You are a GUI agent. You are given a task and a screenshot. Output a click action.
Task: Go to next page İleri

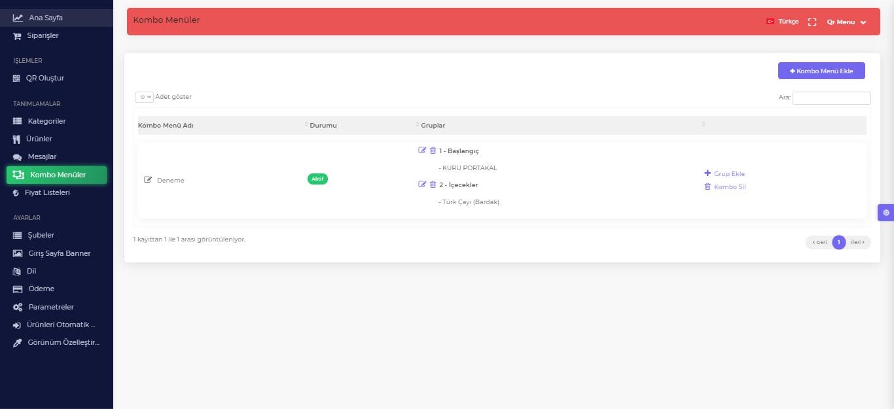[x=858, y=242]
